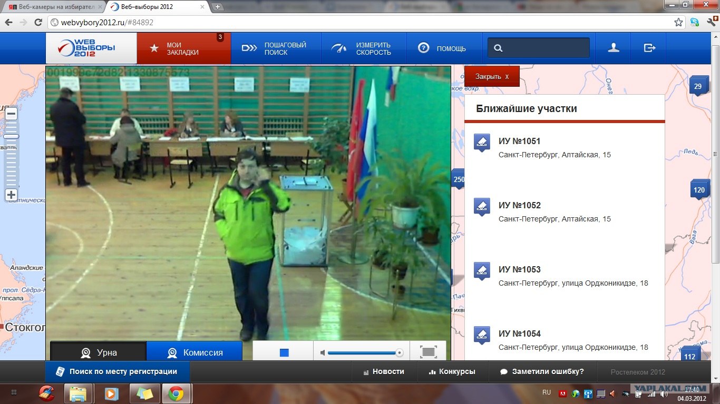
Task: Switch to the Комиссия camera tab
Action: [194, 351]
